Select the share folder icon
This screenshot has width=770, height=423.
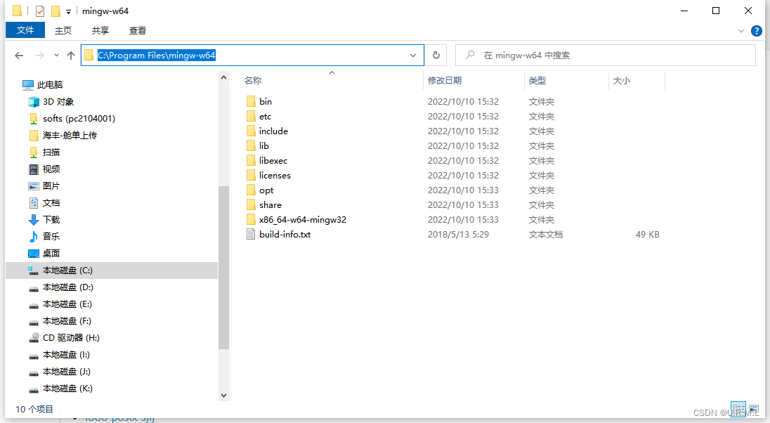[x=251, y=205]
